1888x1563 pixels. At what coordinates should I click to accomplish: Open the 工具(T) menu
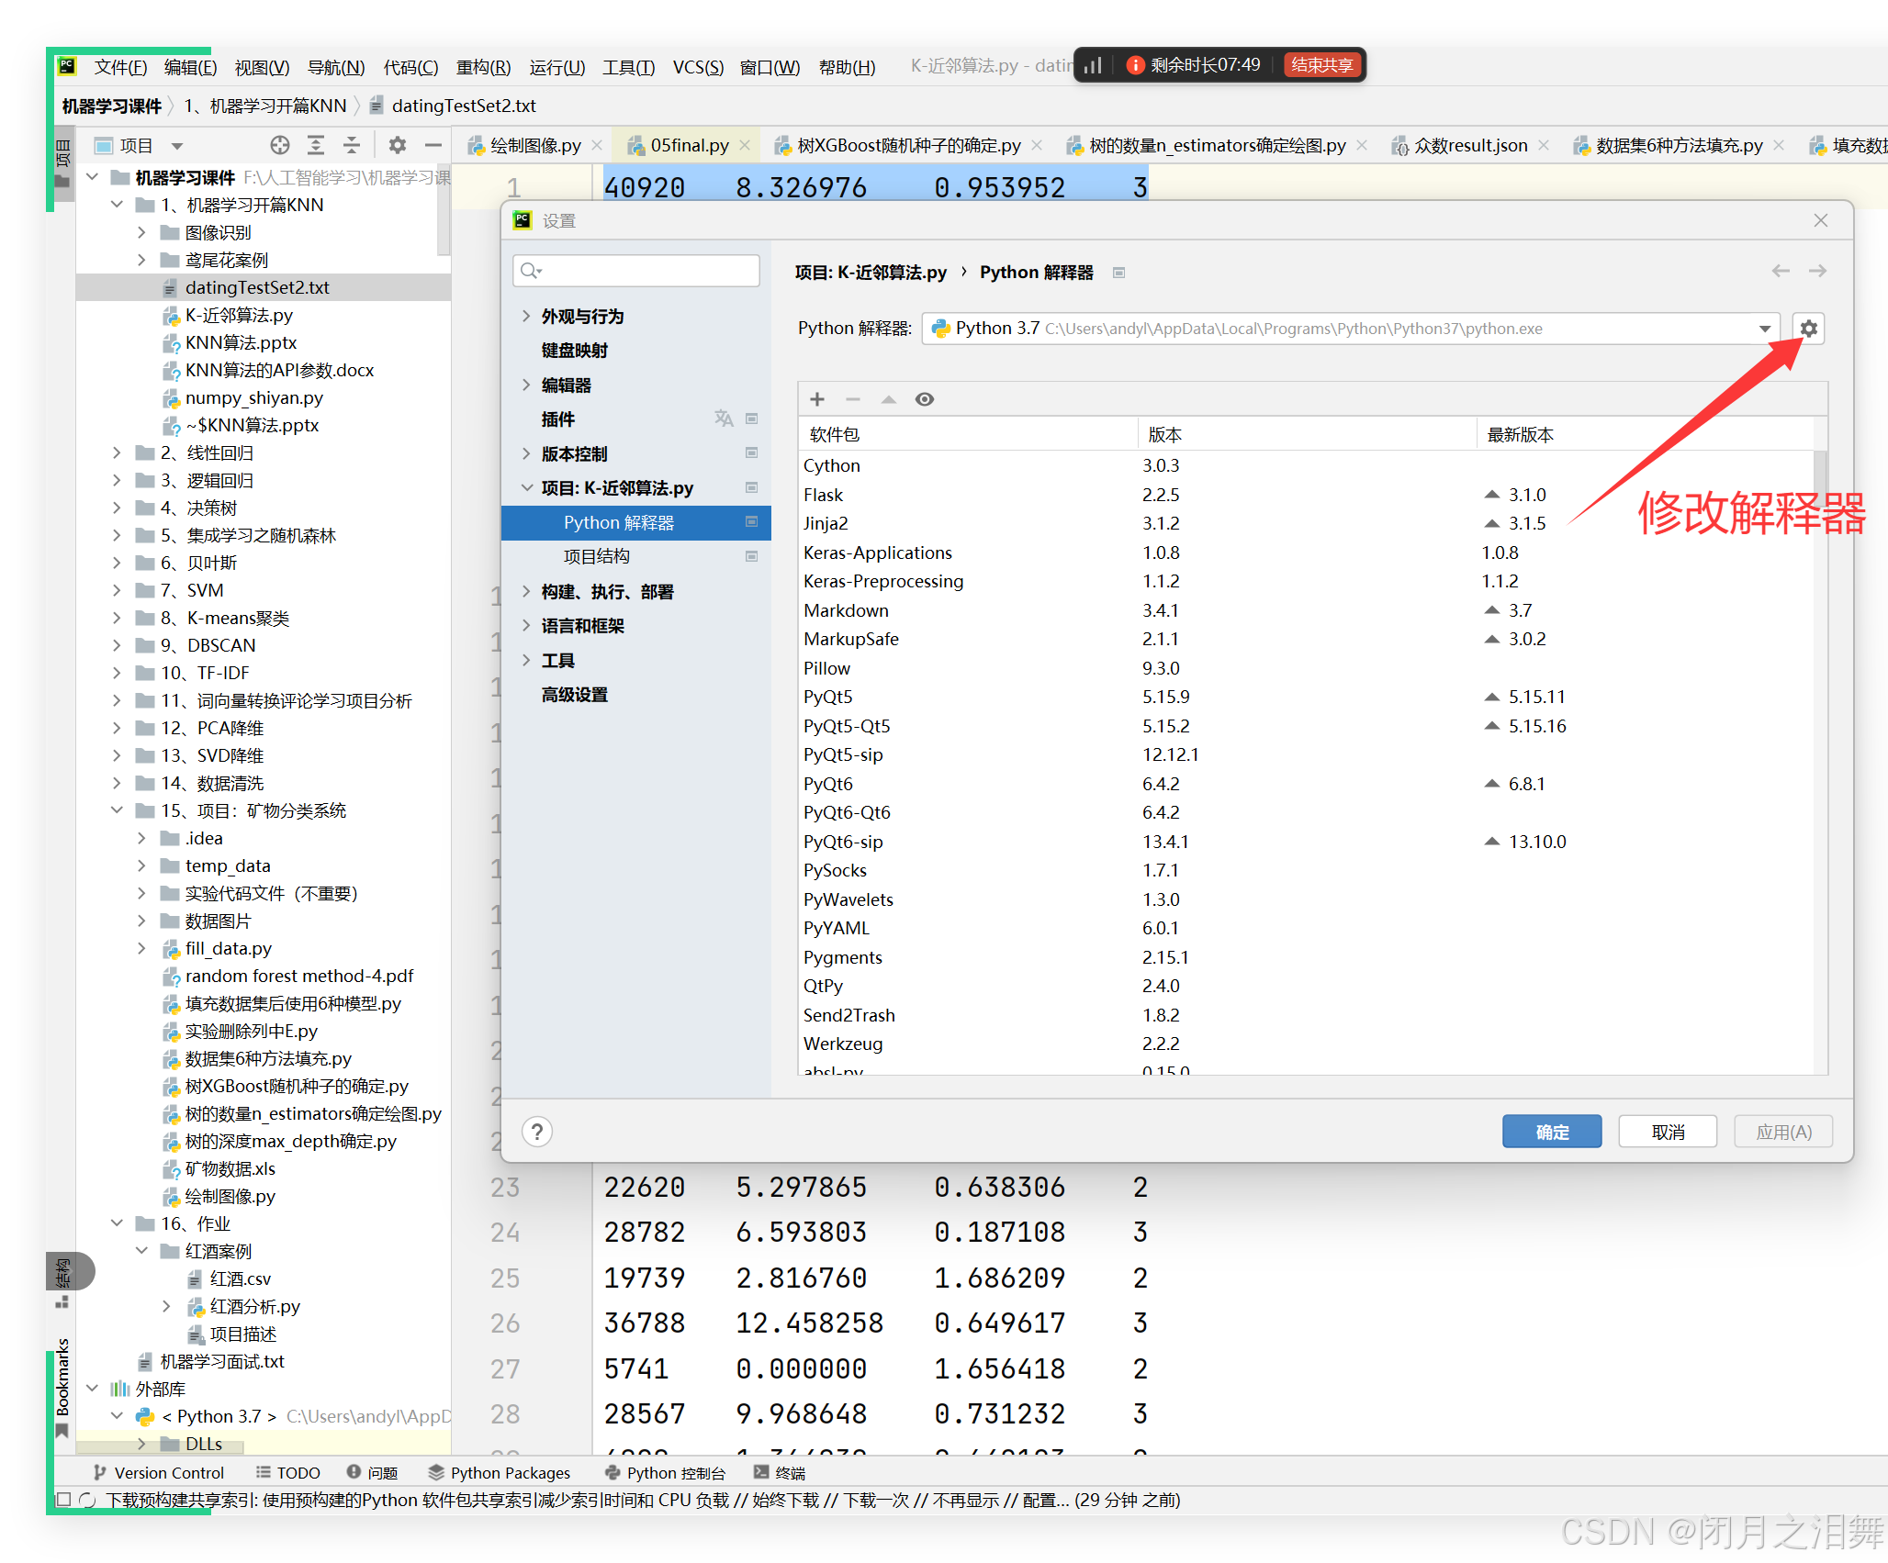(x=628, y=68)
